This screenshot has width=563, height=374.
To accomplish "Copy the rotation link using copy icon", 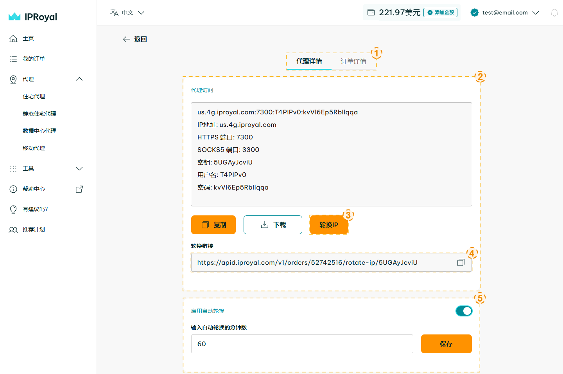I will 461,262.
